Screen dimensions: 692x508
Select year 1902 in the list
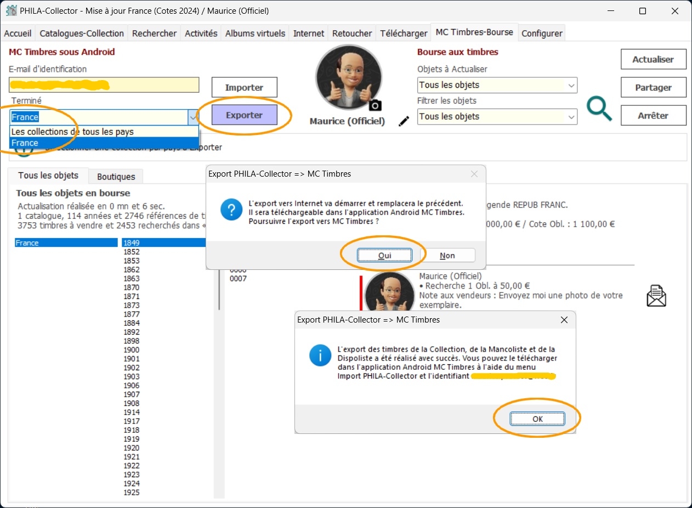tap(132, 368)
